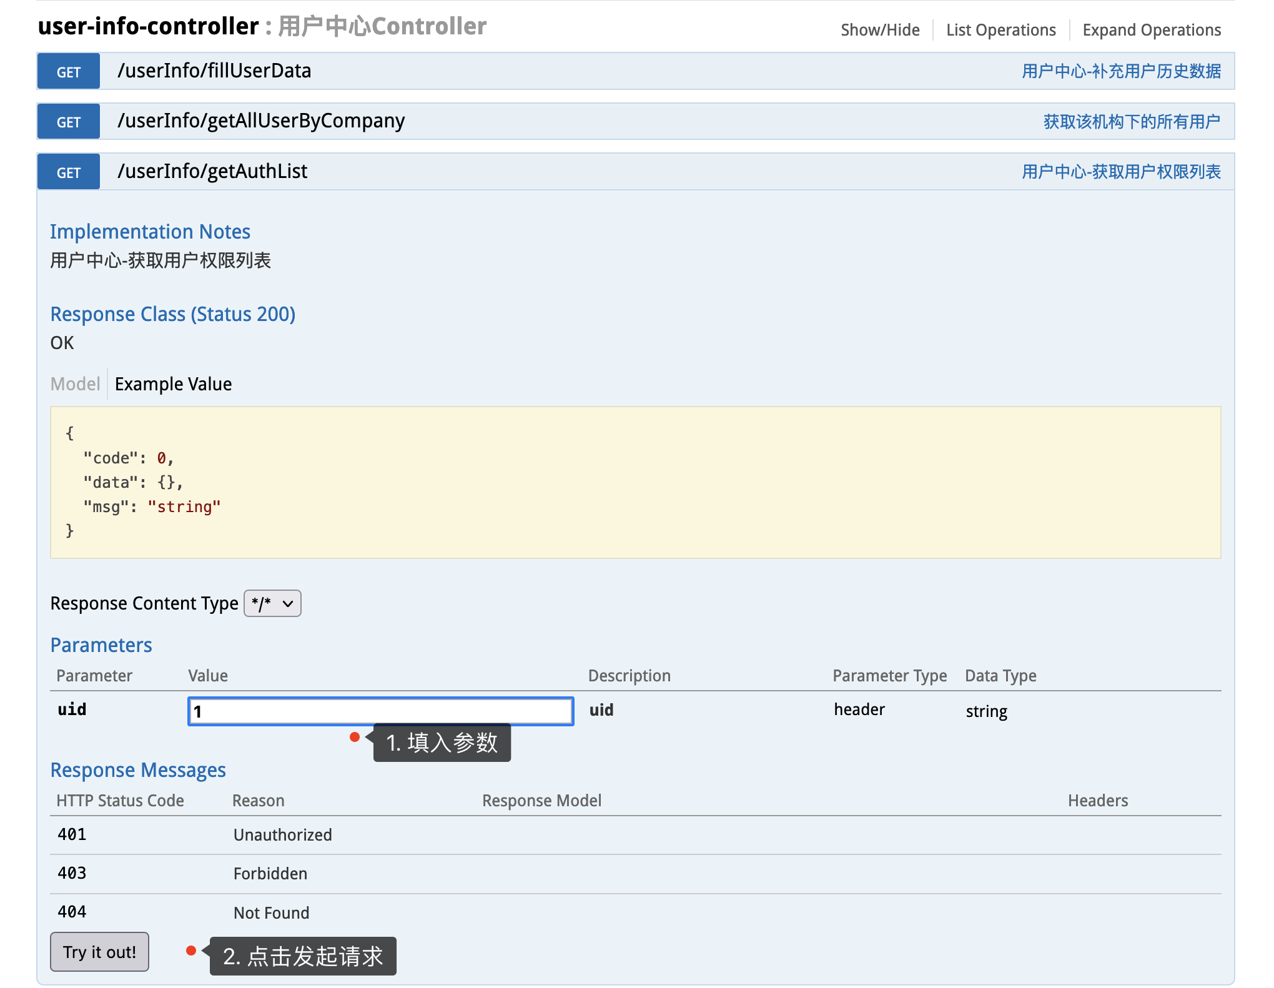
Task: Click the 用户中心-补充用户历史数据 summary link
Action: click(x=1121, y=72)
